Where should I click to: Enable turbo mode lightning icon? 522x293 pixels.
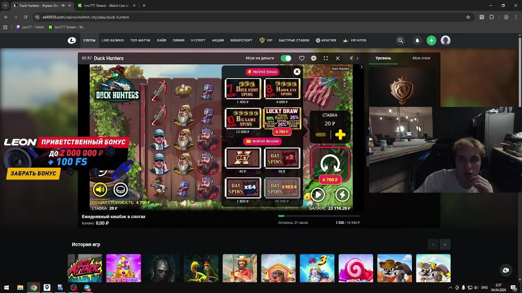[342, 195]
